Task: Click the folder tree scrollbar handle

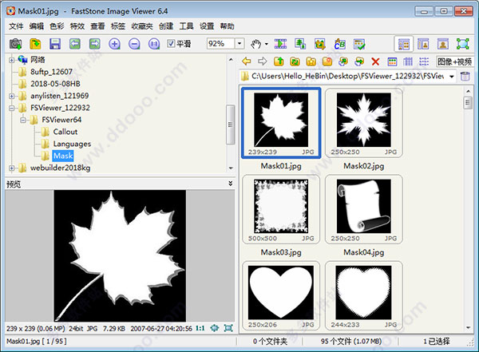Action: tap(231, 125)
